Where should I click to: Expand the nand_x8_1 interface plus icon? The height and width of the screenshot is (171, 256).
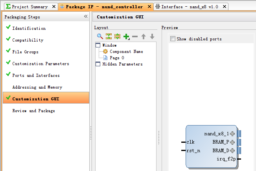pos(232,134)
